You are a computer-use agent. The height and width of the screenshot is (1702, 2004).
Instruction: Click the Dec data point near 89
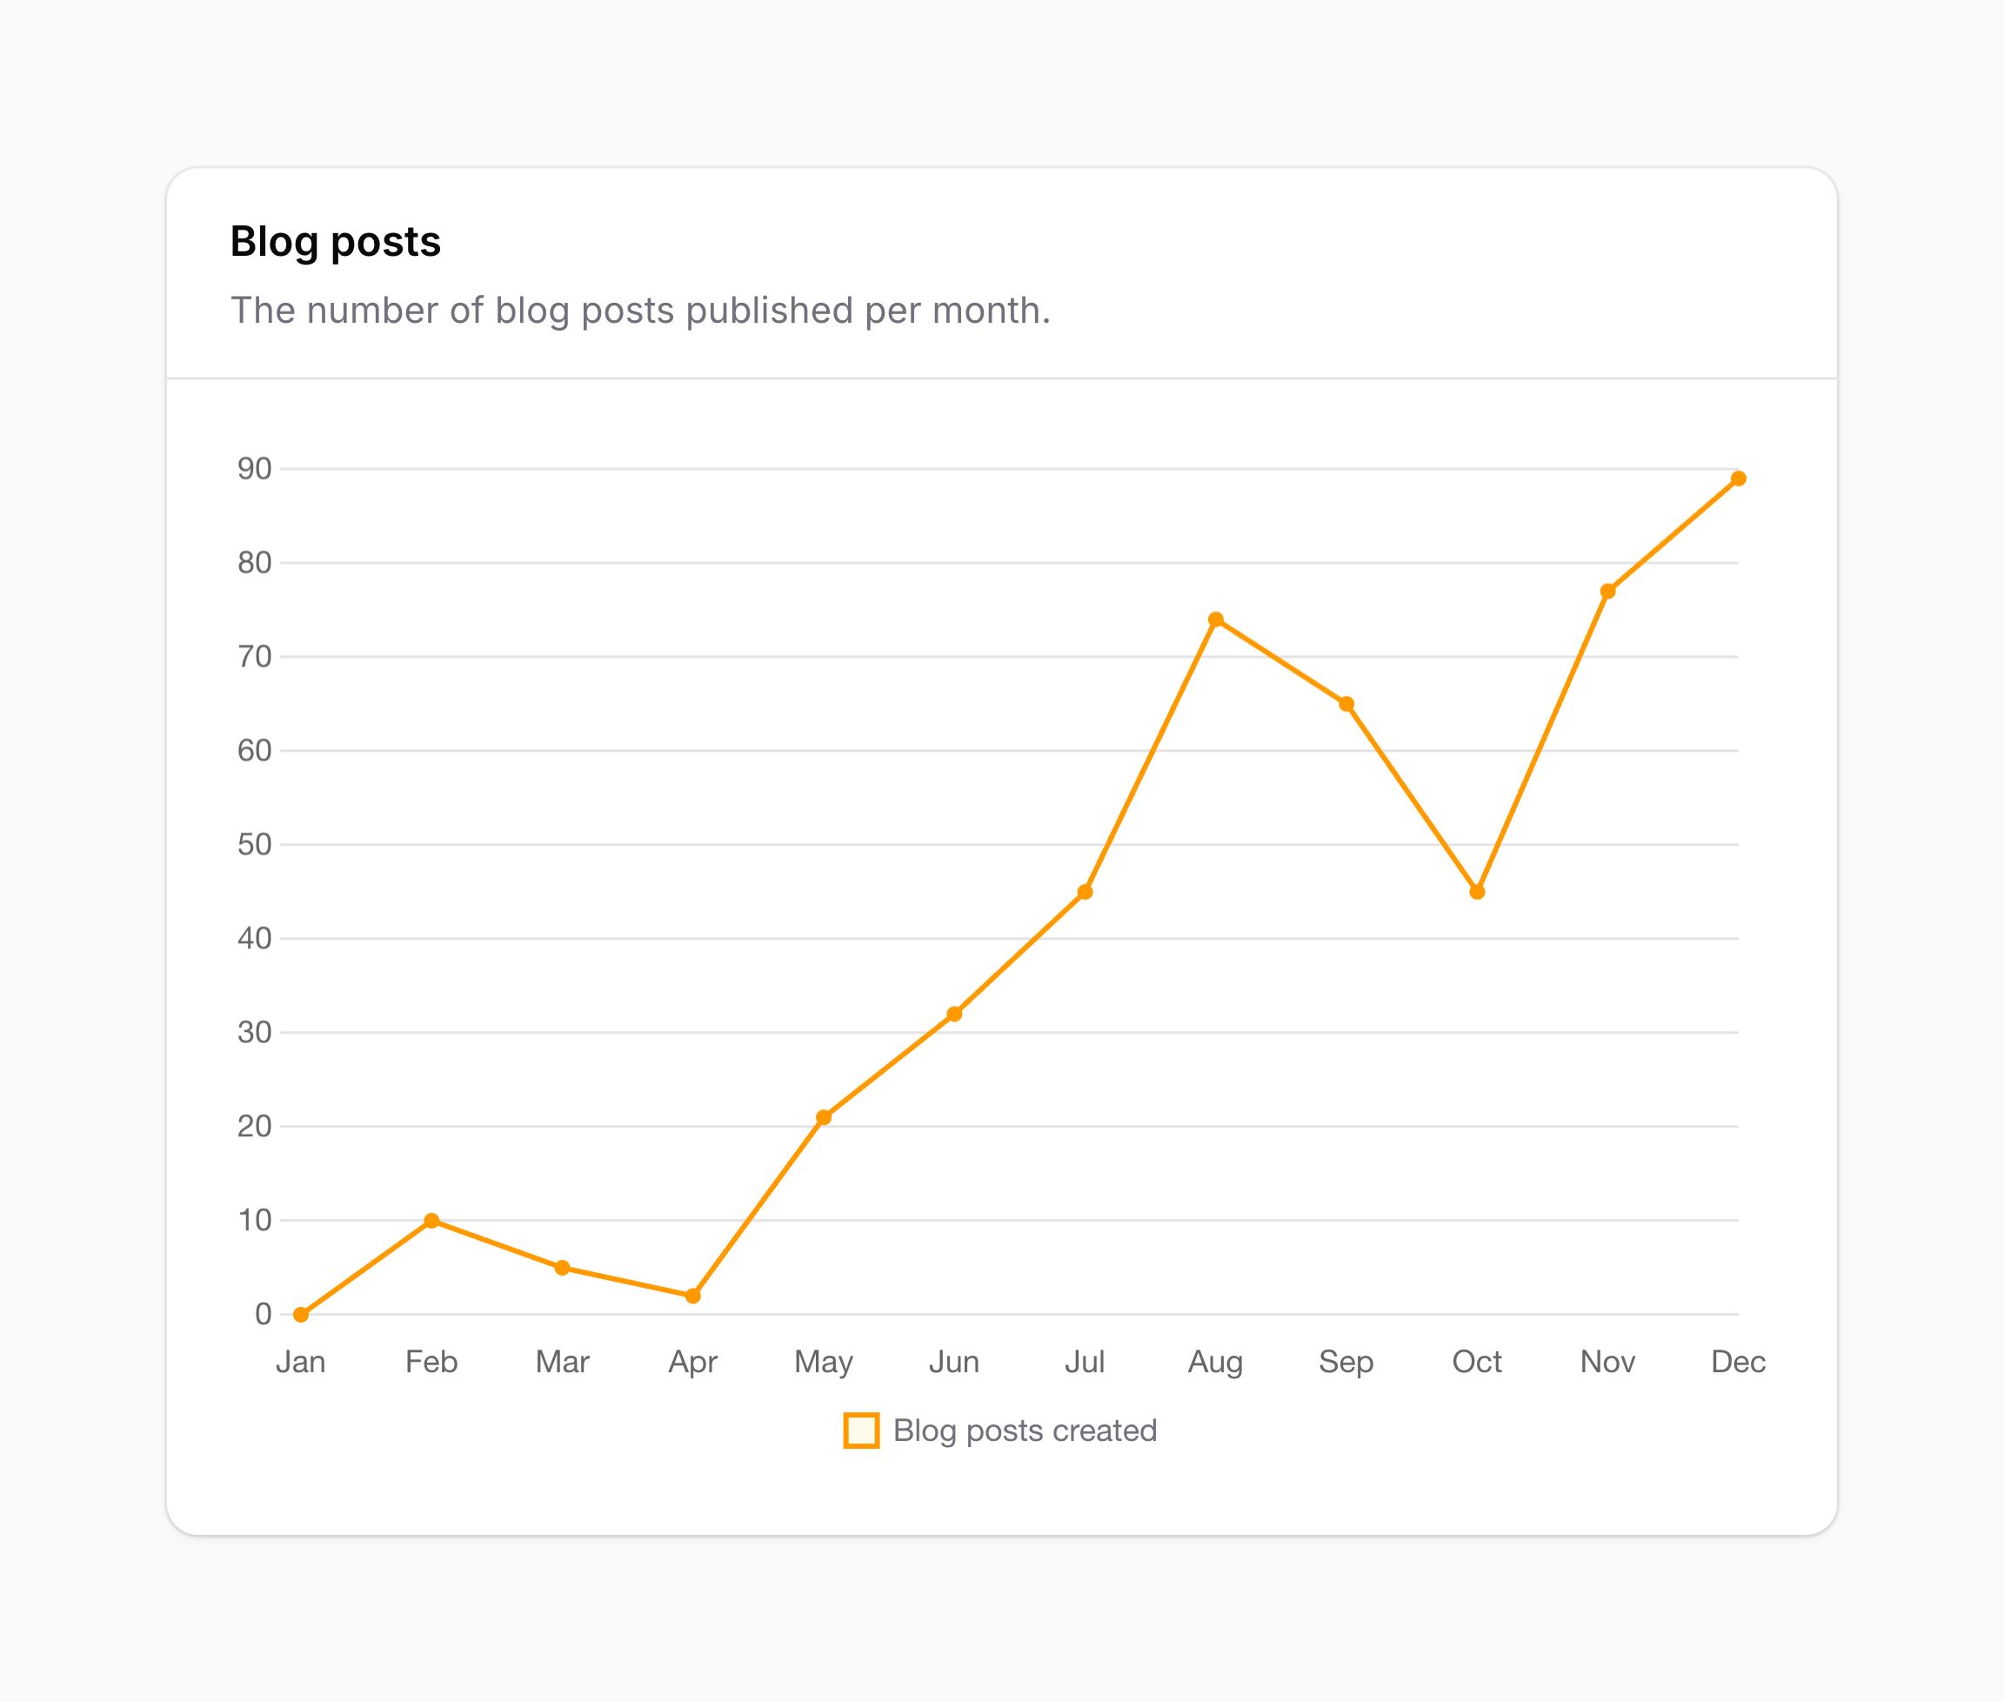1738,479
